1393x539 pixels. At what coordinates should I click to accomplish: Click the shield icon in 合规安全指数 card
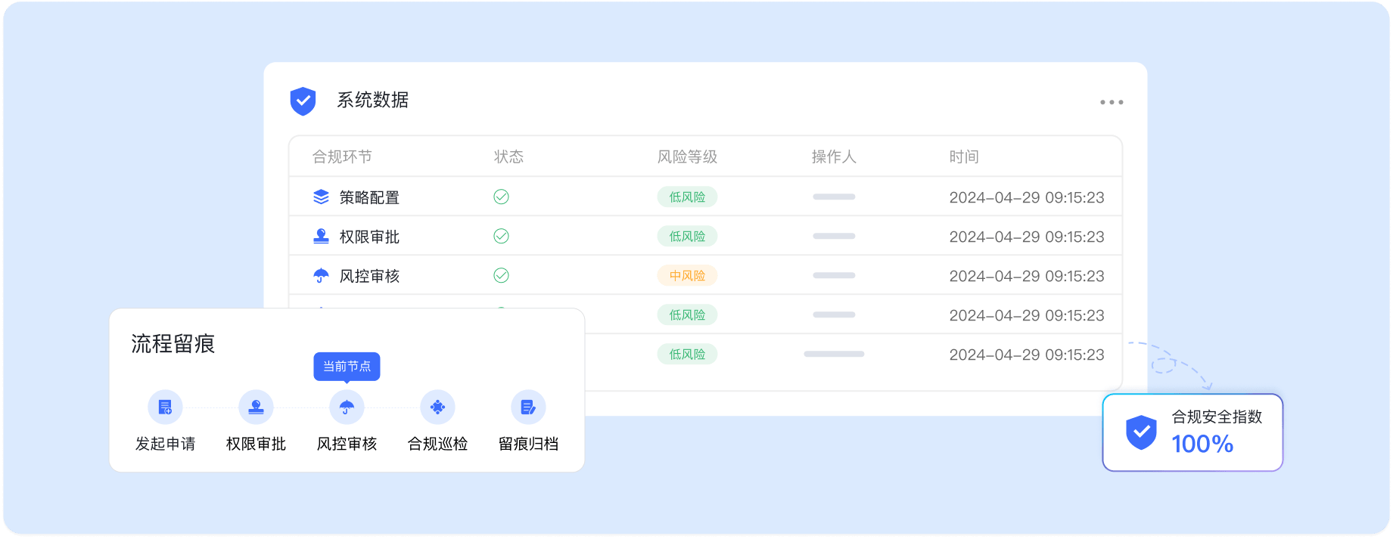pos(1141,432)
